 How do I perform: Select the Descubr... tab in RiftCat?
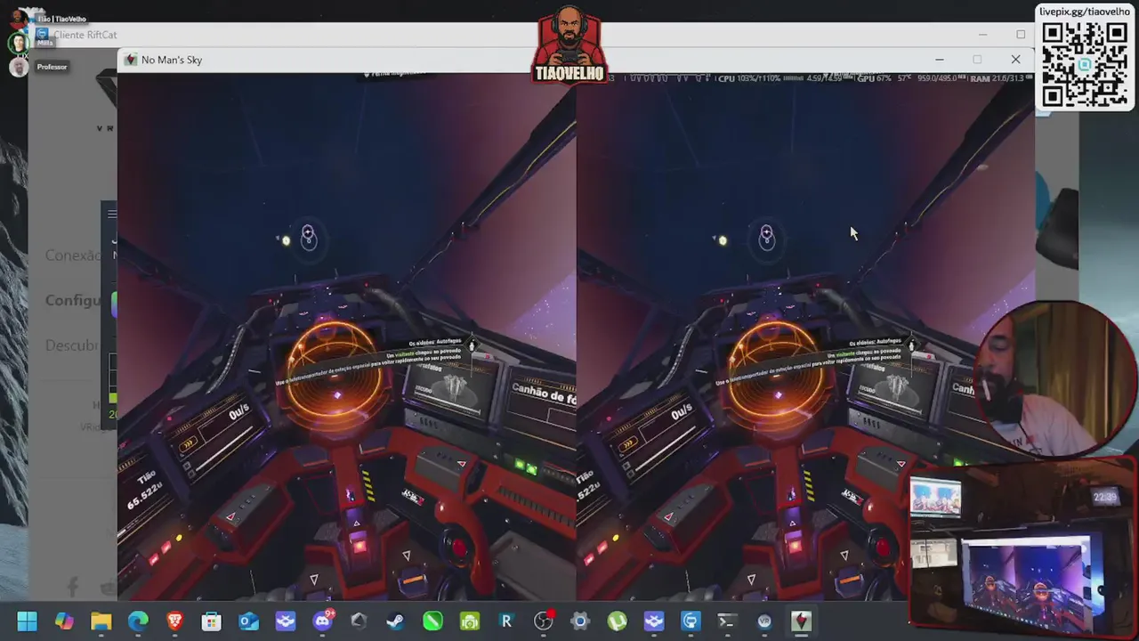72,345
